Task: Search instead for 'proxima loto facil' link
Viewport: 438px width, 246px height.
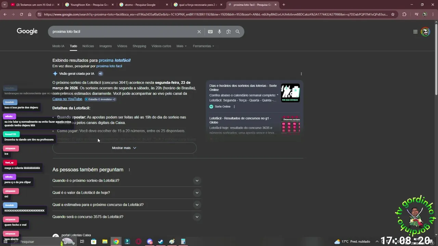Action: pyautogui.click(x=109, y=66)
